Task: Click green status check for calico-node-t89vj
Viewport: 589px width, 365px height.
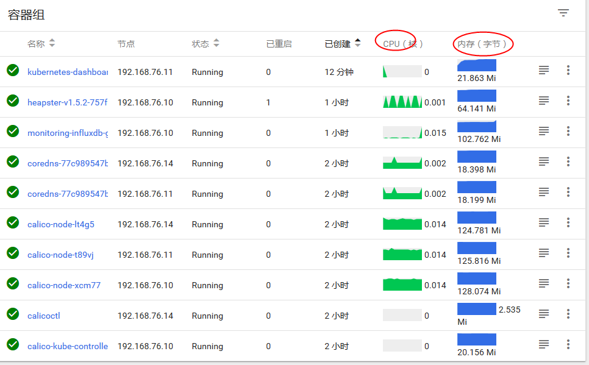Action: (x=13, y=253)
